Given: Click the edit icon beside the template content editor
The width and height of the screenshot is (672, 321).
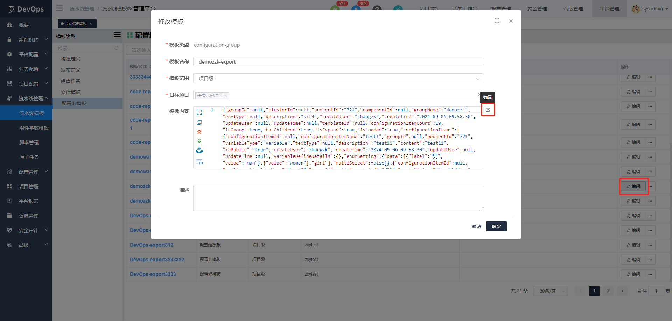Looking at the screenshot, I should tap(488, 110).
